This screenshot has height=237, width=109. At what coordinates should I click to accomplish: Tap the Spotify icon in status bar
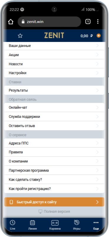coord(22,10)
